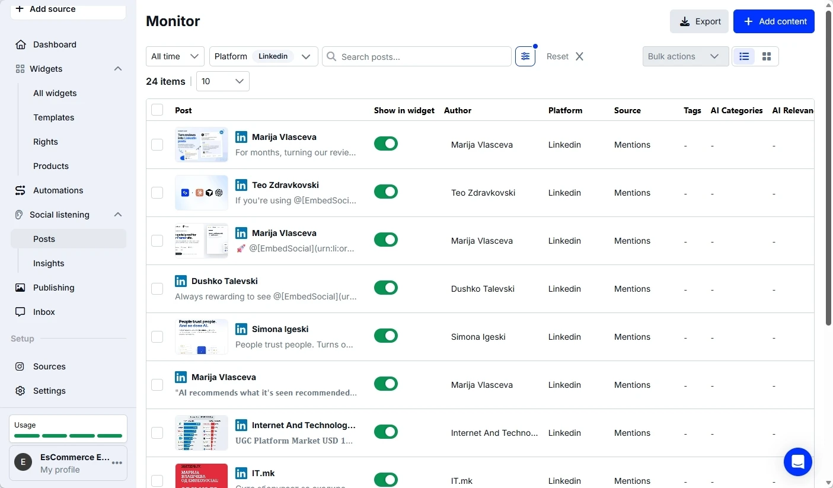
Task: Click the Automations icon in sidebar
Action: click(20, 190)
